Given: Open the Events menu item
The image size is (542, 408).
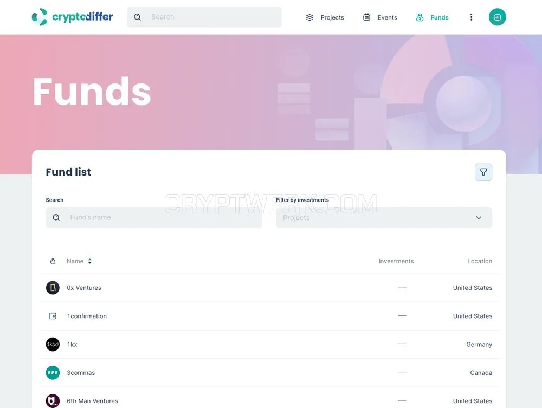Looking at the screenshot, I should [387, 17].
